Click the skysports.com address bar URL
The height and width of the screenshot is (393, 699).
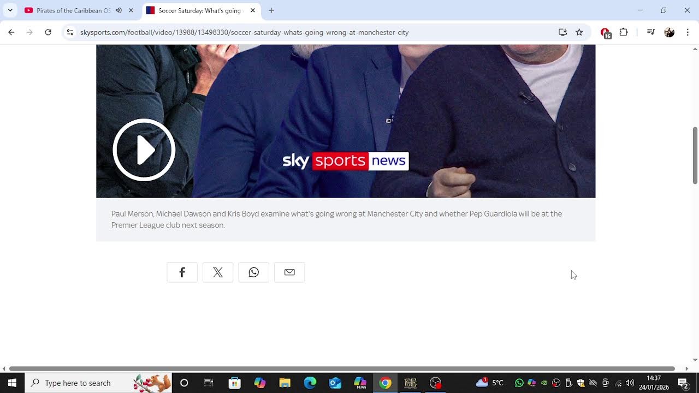(244, 32)
